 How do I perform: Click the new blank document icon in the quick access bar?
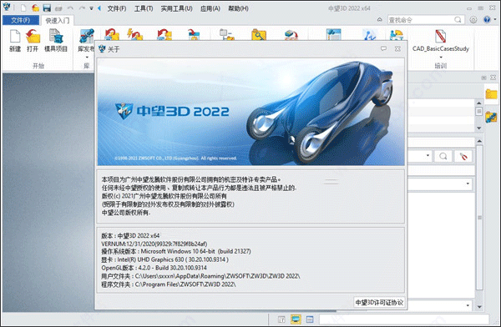coord(23,8)
